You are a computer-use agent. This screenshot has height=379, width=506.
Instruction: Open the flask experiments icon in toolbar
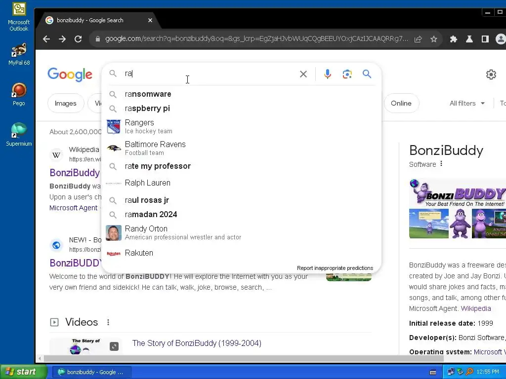tap(469, 39)
